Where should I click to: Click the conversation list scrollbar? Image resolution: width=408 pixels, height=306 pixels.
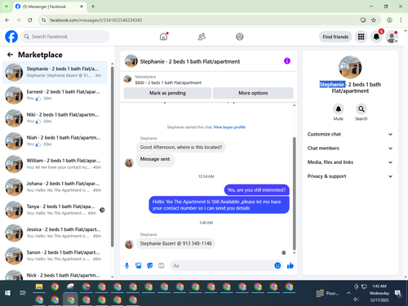(x=112, y=157)
